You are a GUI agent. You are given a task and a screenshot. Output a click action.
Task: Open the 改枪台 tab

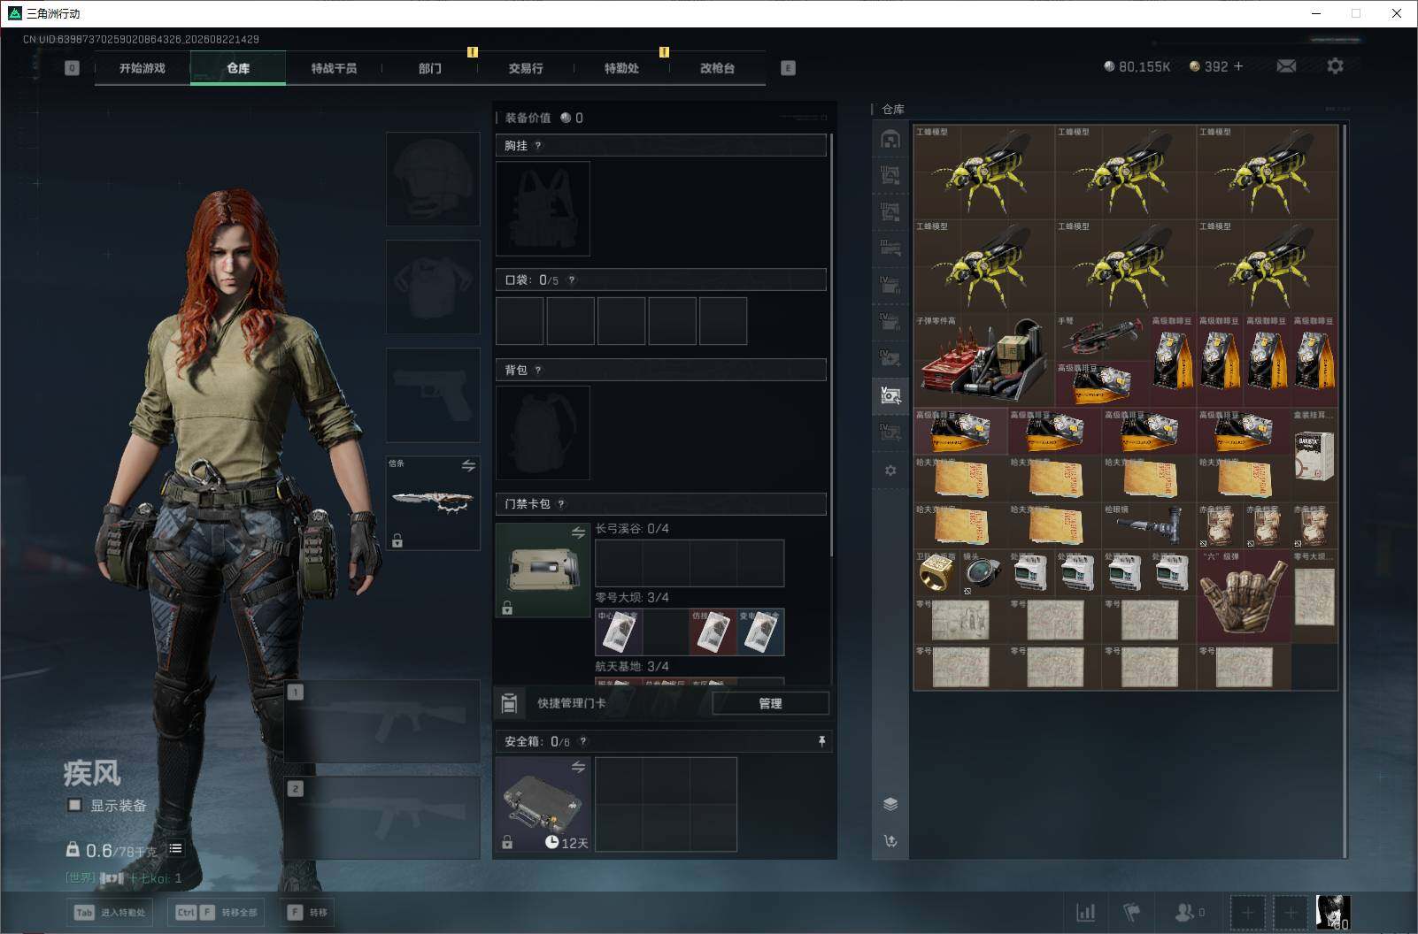717,68
